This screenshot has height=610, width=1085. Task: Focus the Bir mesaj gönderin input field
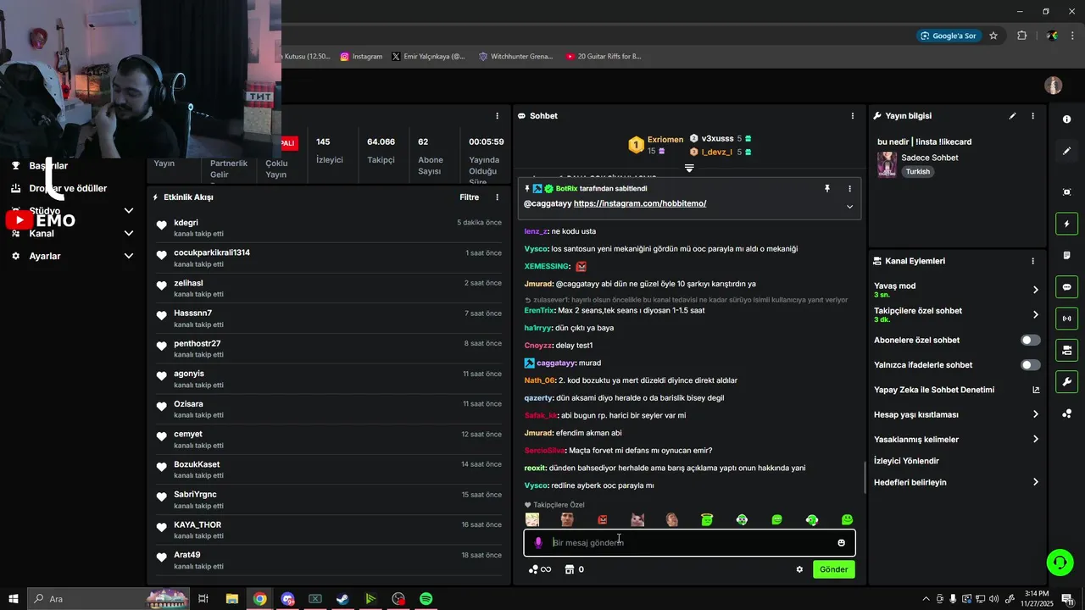[x=689, y=542]
